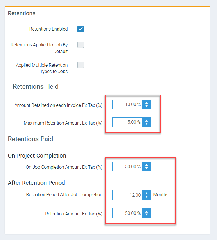Select the On Job Completion Amount field
The height and width of the screenshot is (240, 217).
click(127, 166)
